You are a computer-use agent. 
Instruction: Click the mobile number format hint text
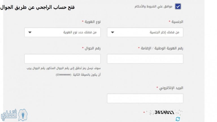[x=64, y=71]
